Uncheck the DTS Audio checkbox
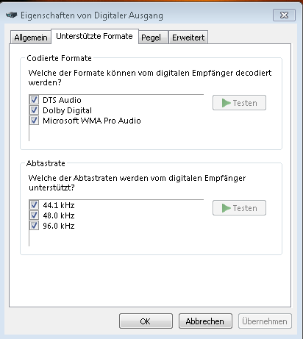This screenshot has width=303, height=339. [34, 100]
